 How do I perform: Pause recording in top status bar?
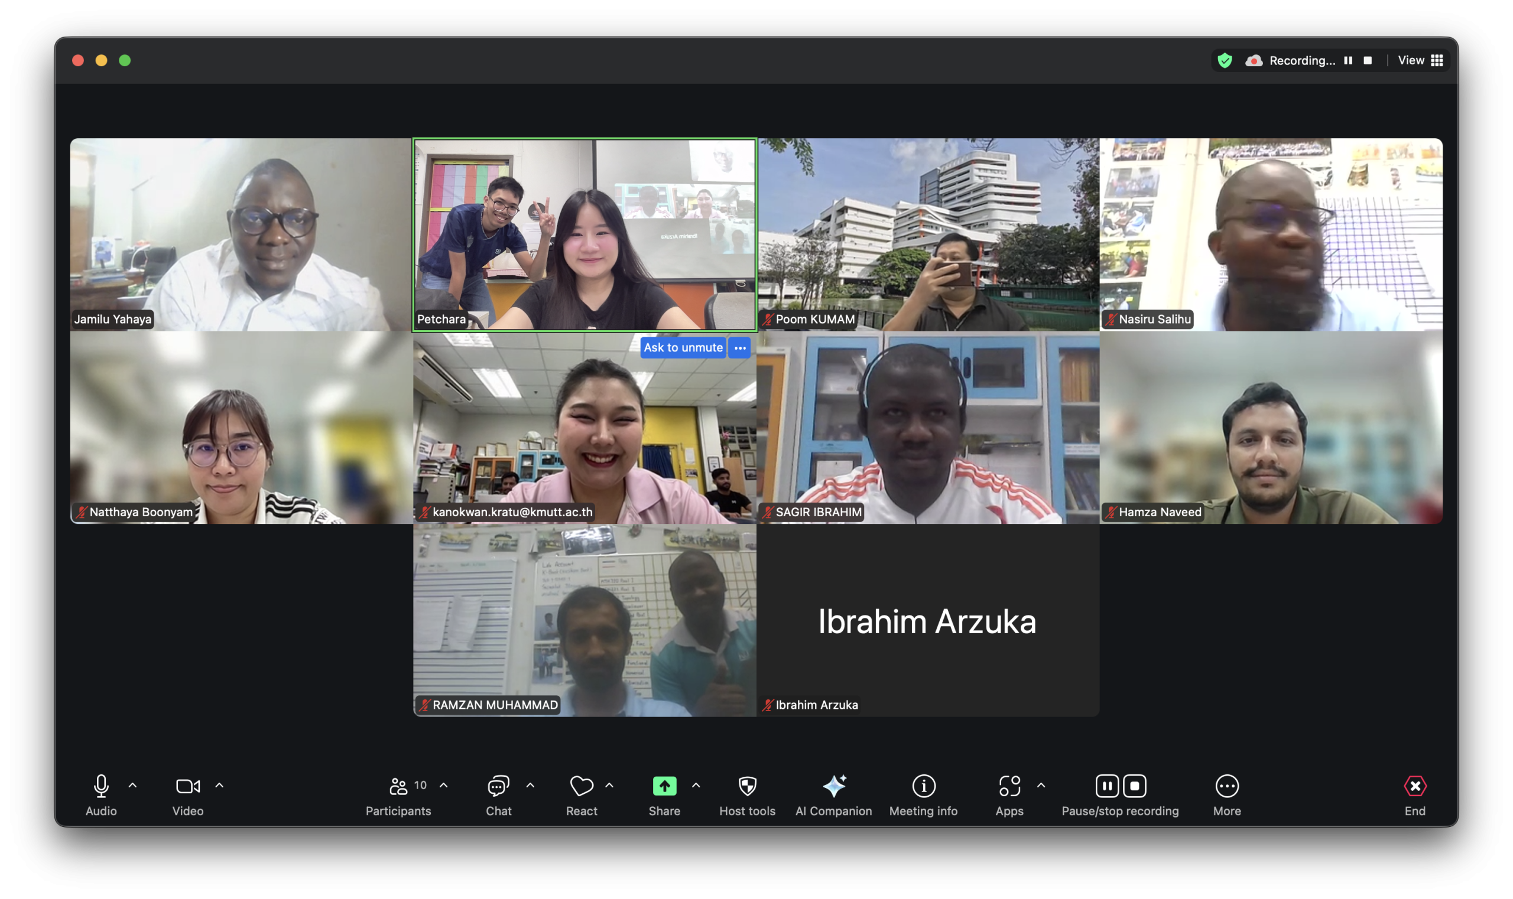1348,61
